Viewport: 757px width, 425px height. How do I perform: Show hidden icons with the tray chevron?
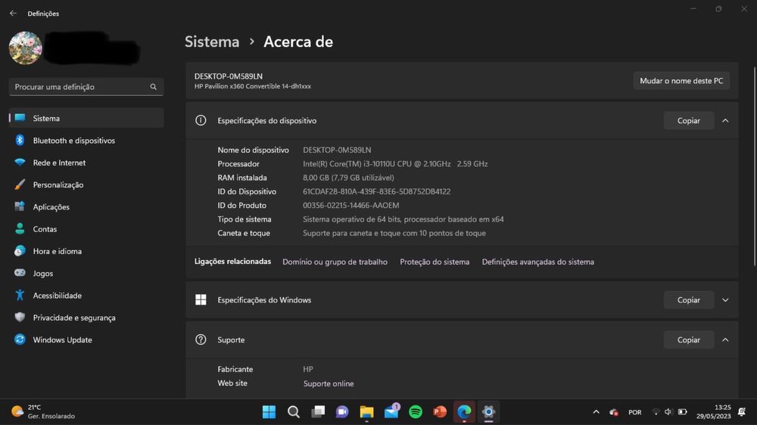click(x=597, y=412)
